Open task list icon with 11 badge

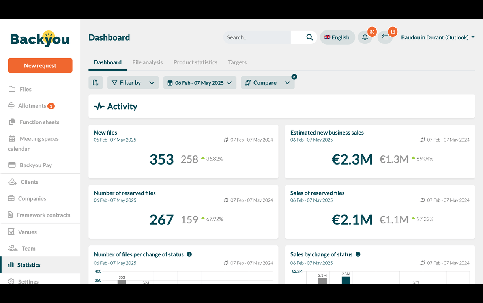point(385,37)
